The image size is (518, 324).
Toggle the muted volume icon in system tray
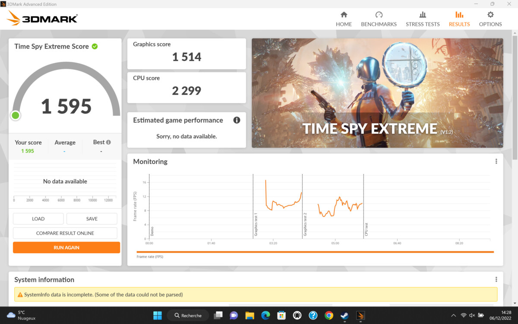pos(472,315)
